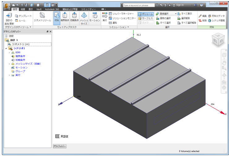Open the ribbon display options dropdown
Viewport: 229px width, 157px height.
point(104,9)
